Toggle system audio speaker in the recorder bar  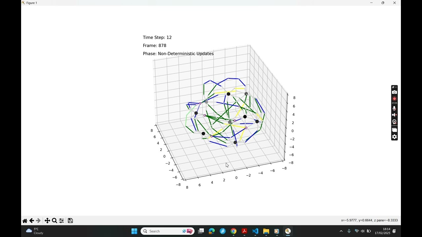(x=394, y=115)
